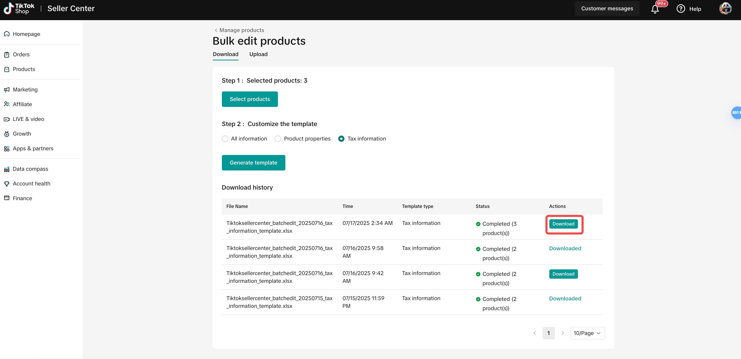Screen dimensions: 741x359
Task: Click the Help question mark icon
Action: [x=681, y=9]
